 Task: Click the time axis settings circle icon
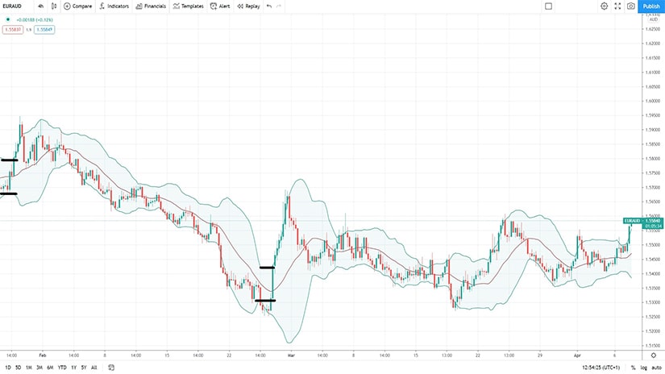pyautogui.click(x=654, y=355)
